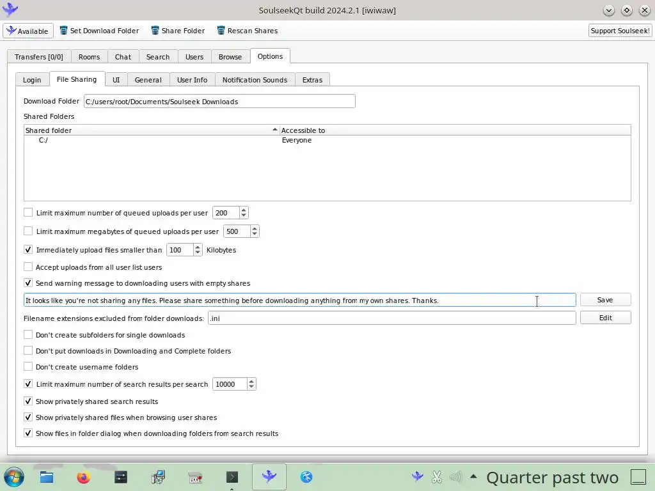
Task: Click the Quarter past two clock
Action: point(552,477)
